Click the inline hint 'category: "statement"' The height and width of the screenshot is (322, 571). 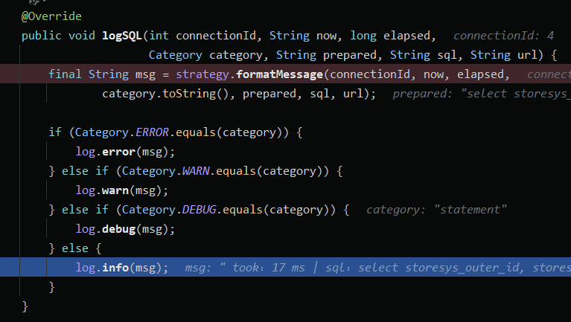[x=436, y=209]
